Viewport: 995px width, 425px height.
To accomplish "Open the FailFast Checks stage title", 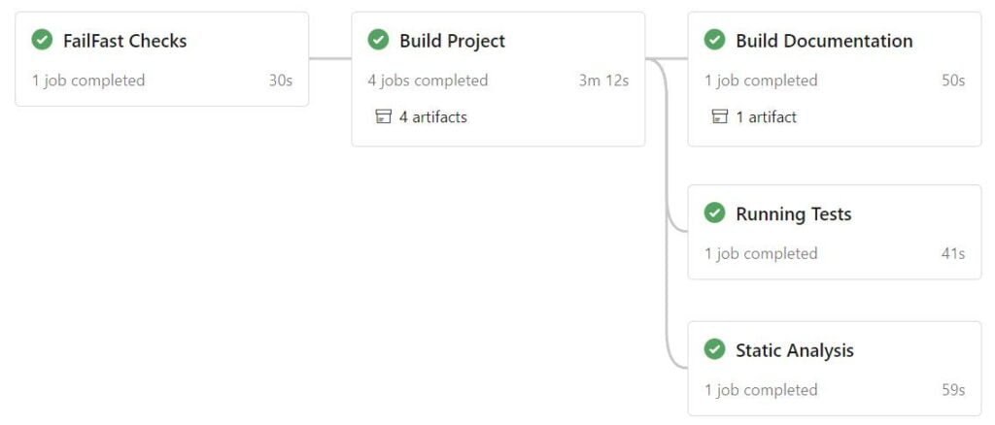I will coord(125,41).
